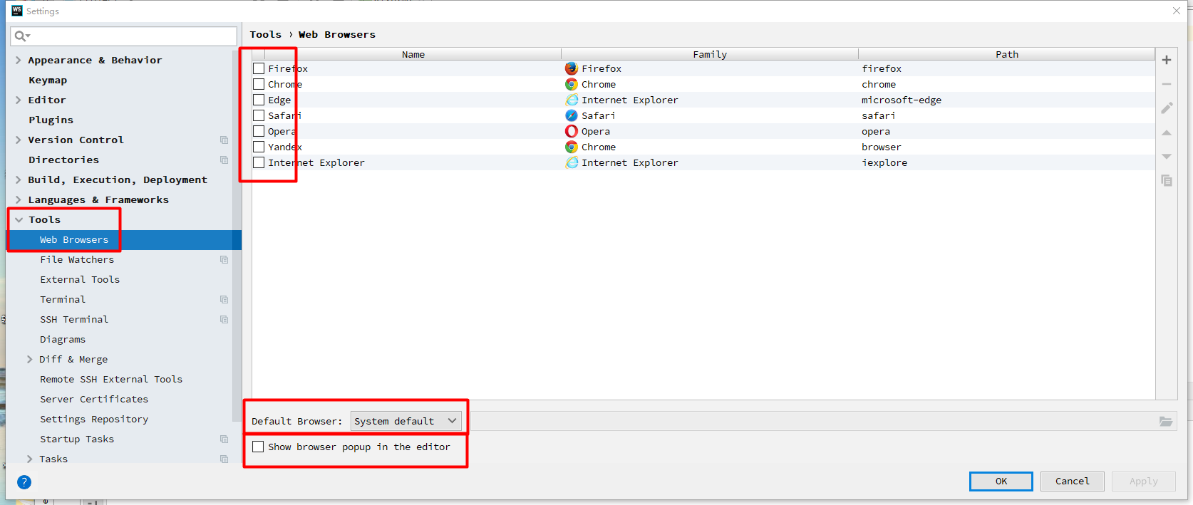The image size is (1193, 505).
Task: Enable the Yandex browser checkbox
Action: coord(259,147)
